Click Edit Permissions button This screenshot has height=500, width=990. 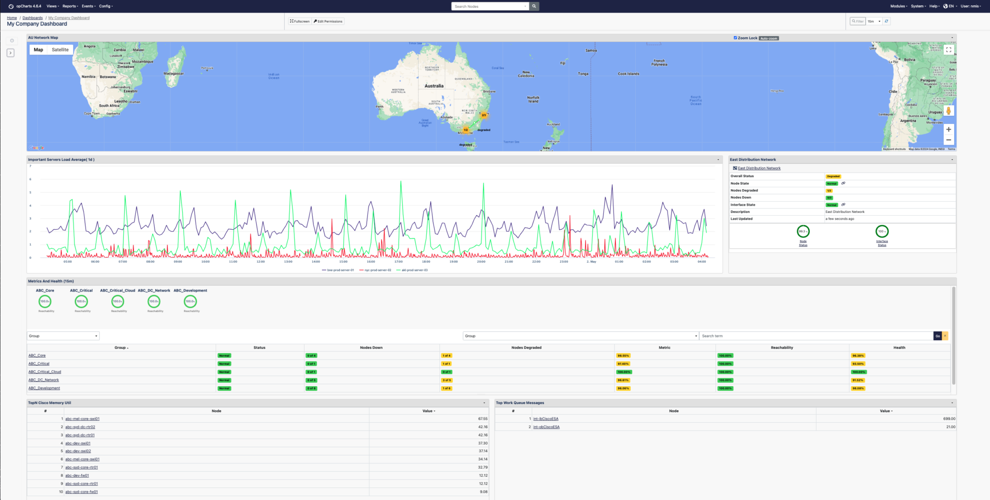[x=328, y=21]
